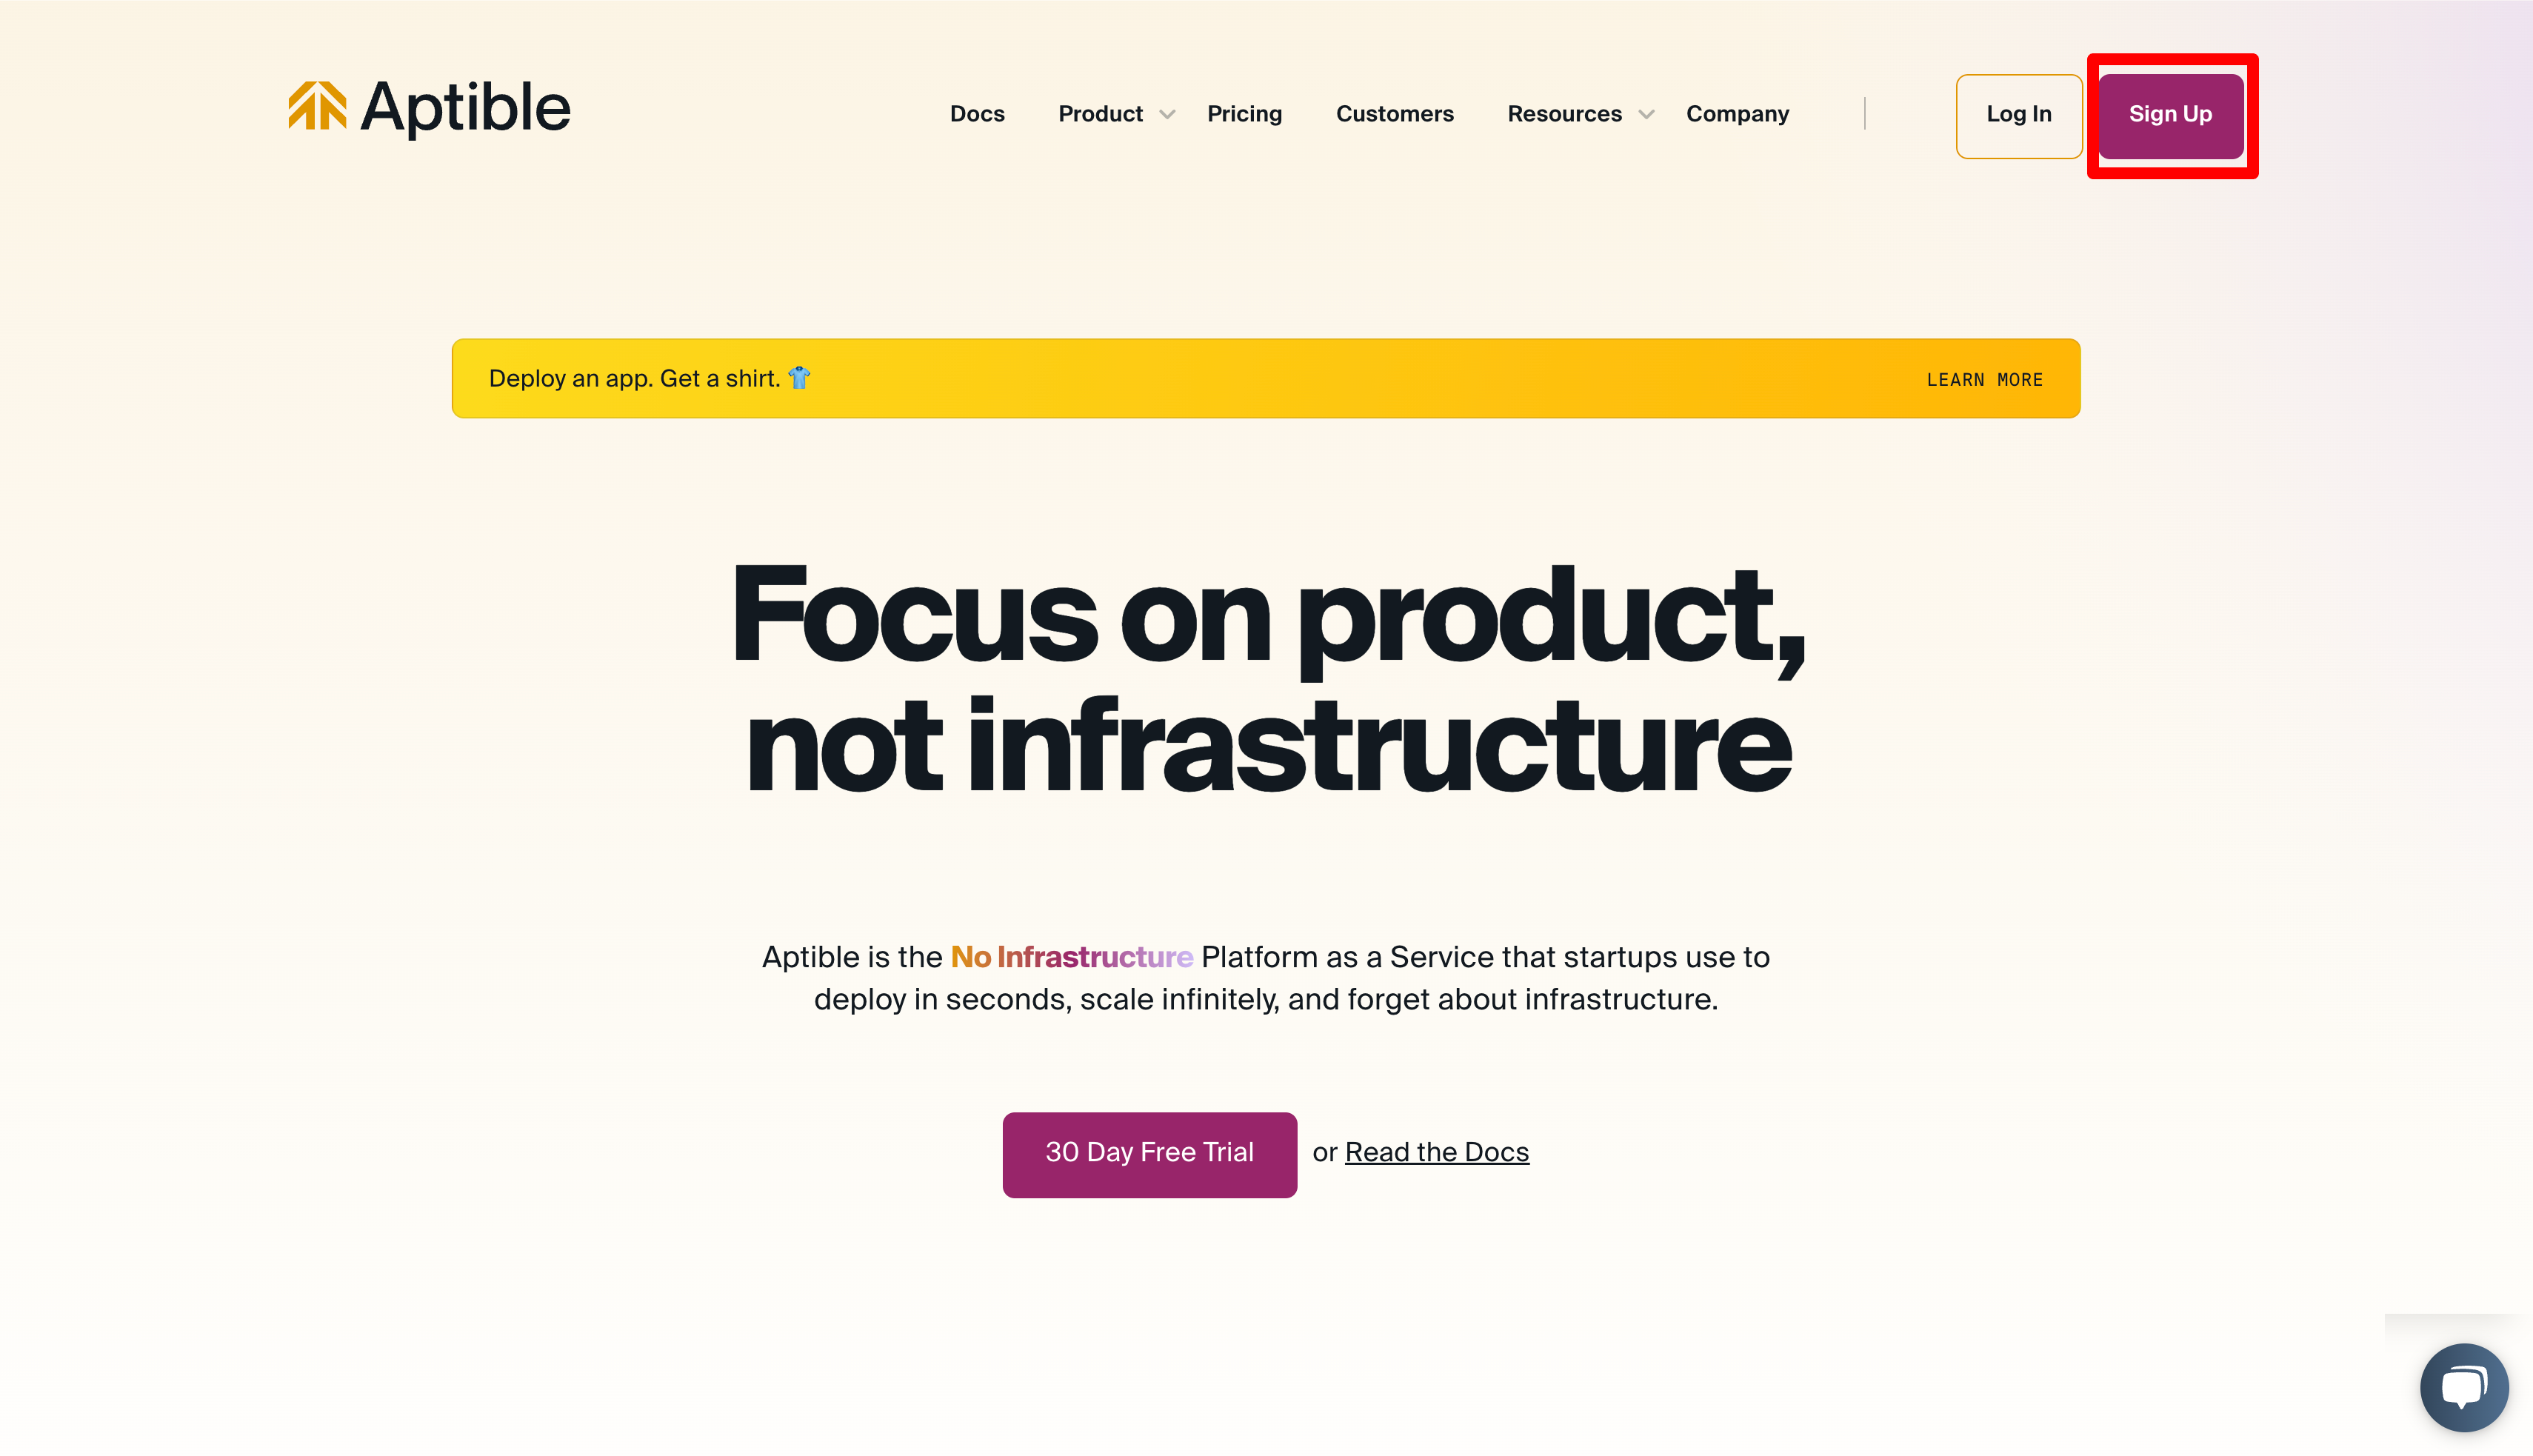The width and height of the screenshot is (2533, 1456).
Task: Open the Company page
Action: pyautogui.click(x=1738, y=114)
